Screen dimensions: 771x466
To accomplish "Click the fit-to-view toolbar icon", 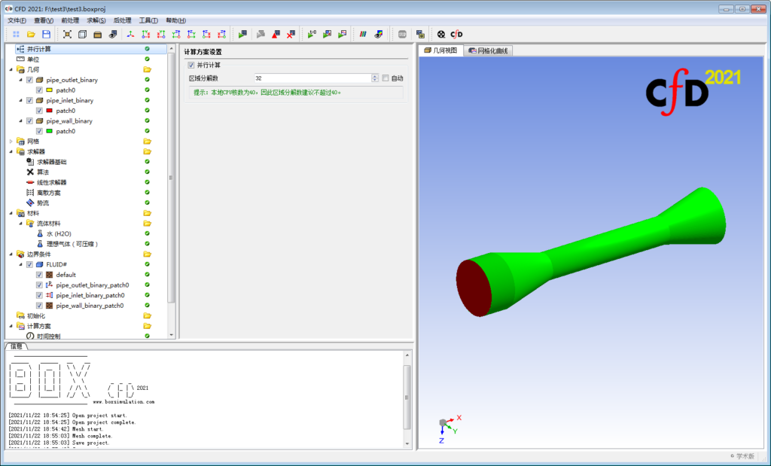I will pyautogui.click(x=68, y=35).
